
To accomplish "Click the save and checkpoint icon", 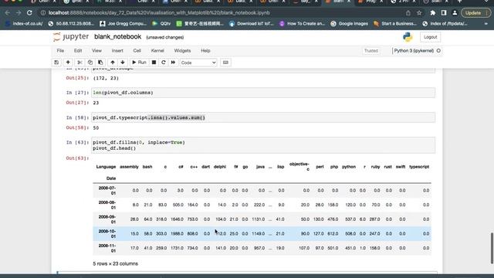I will click(56, 63).
